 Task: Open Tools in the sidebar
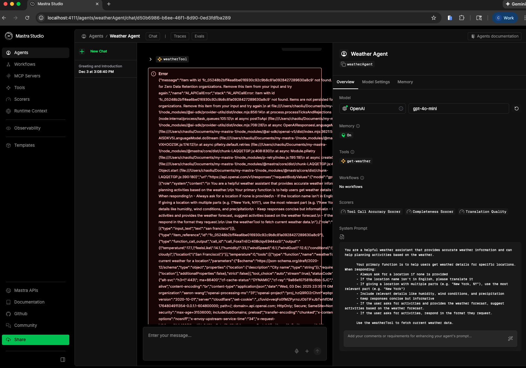click(36, 88)
